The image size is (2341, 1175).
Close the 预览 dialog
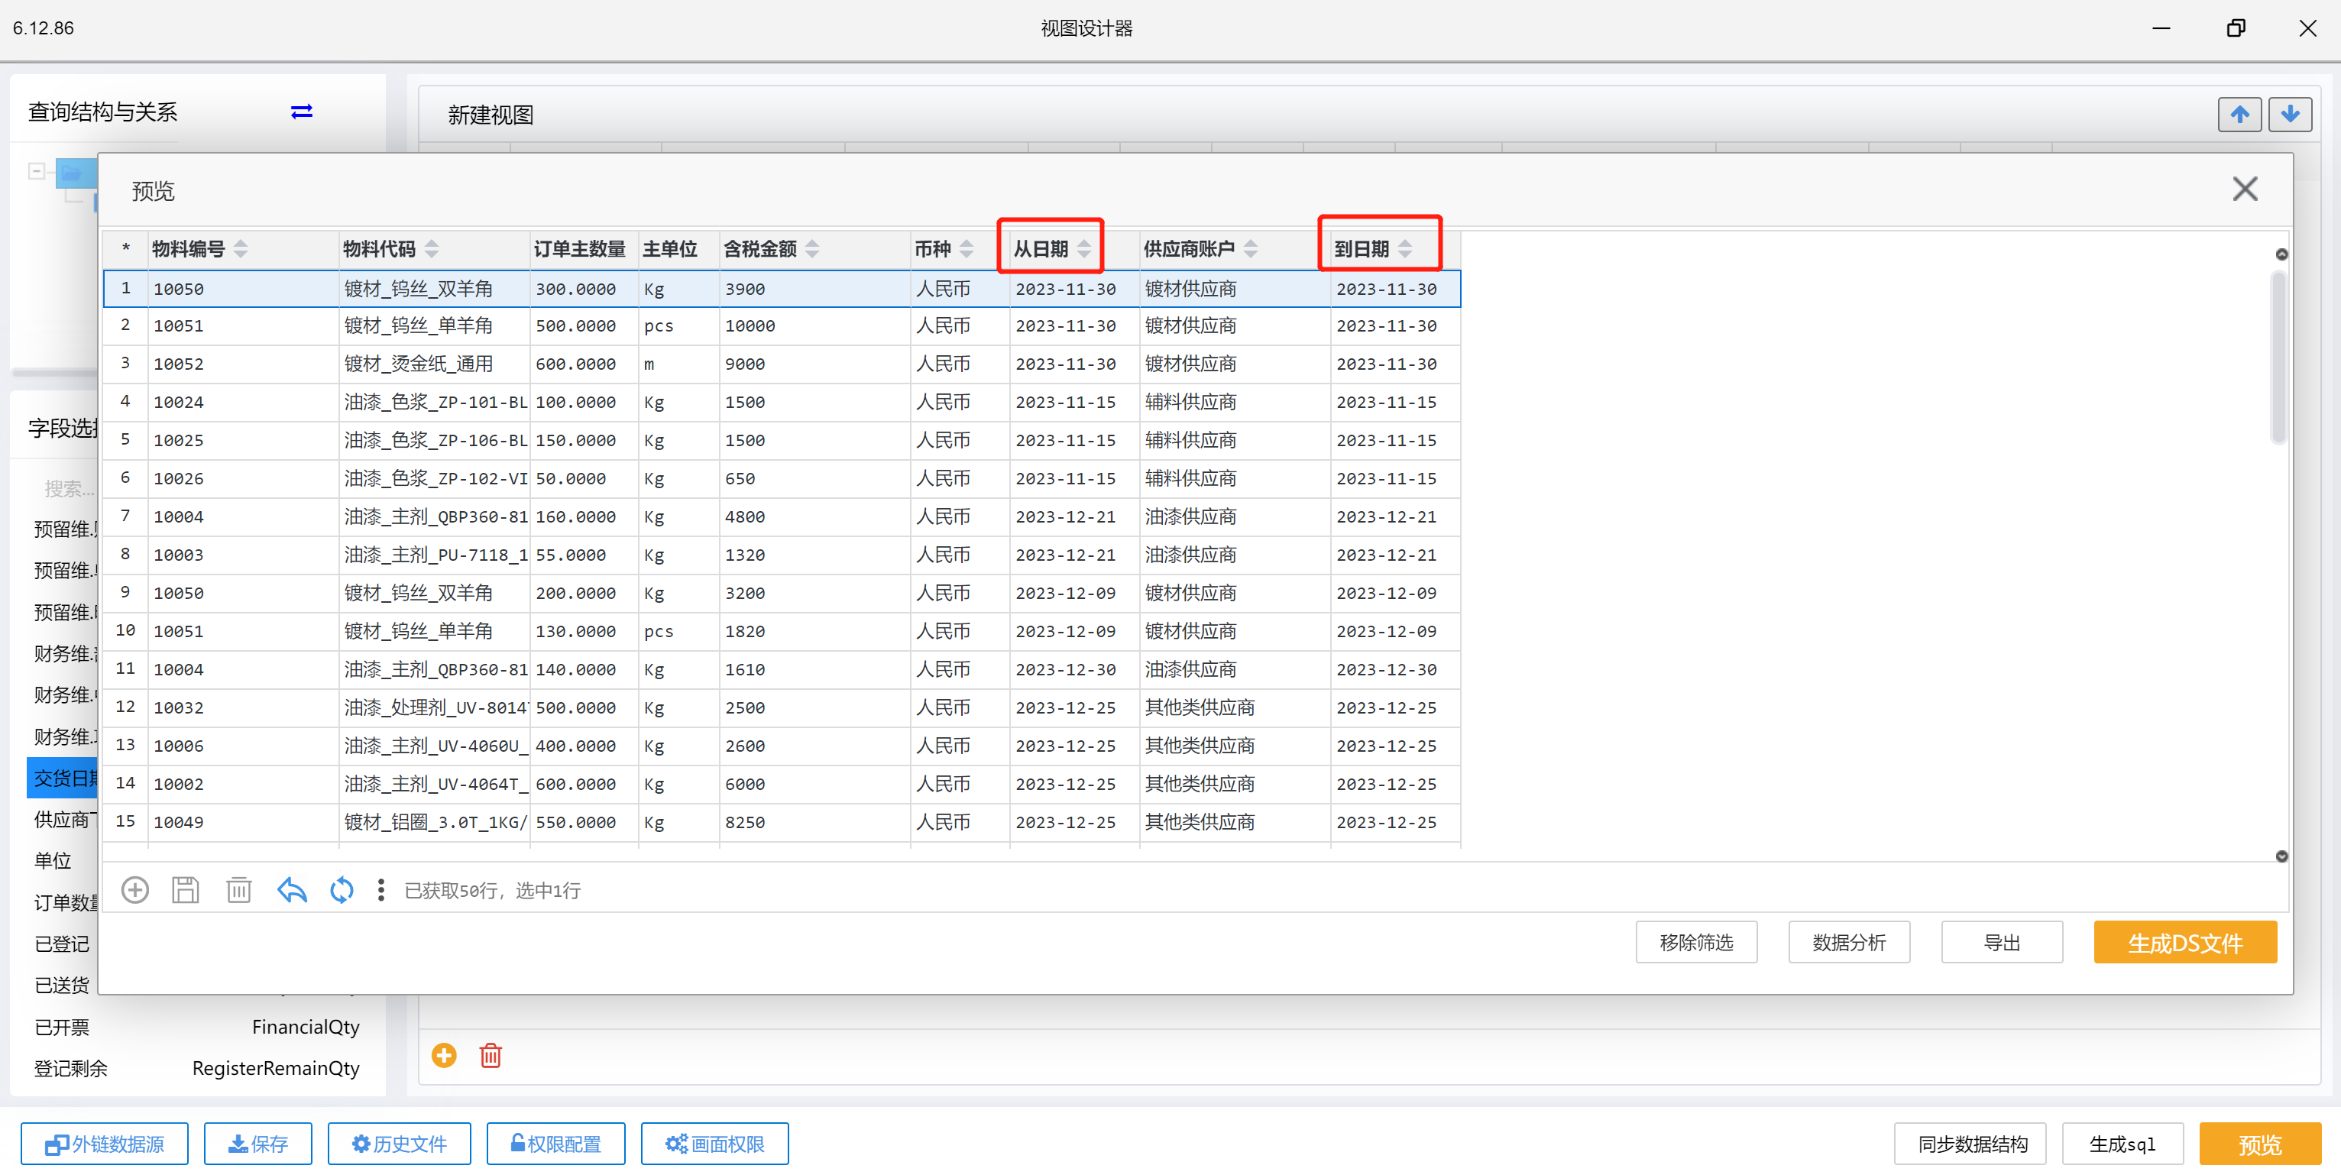click(2245, 189)
